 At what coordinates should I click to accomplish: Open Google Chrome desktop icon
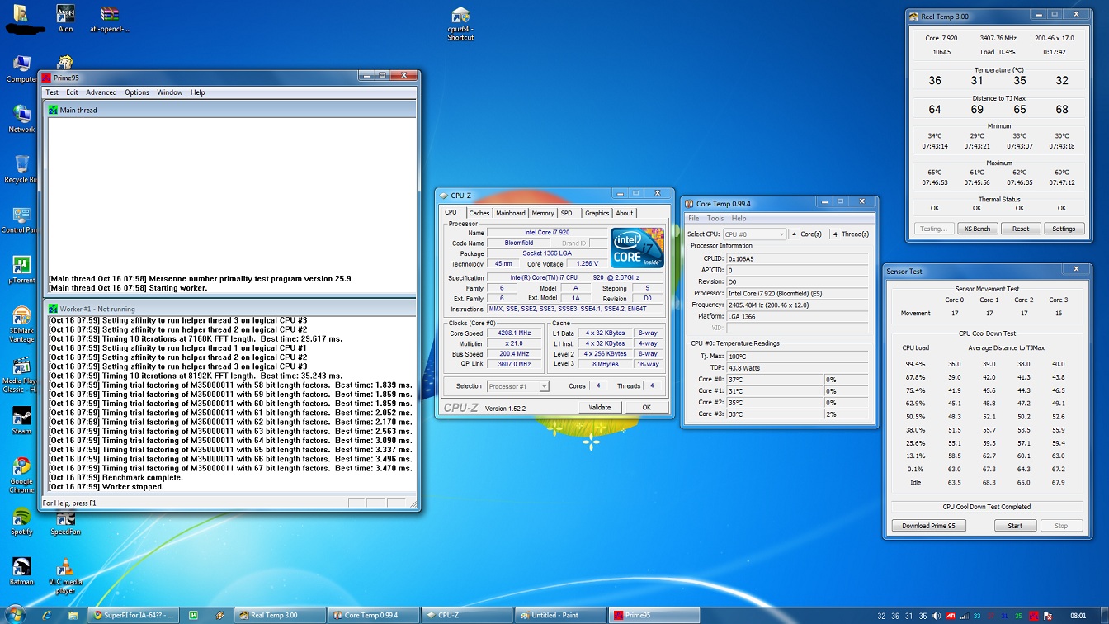click(21, 474)
